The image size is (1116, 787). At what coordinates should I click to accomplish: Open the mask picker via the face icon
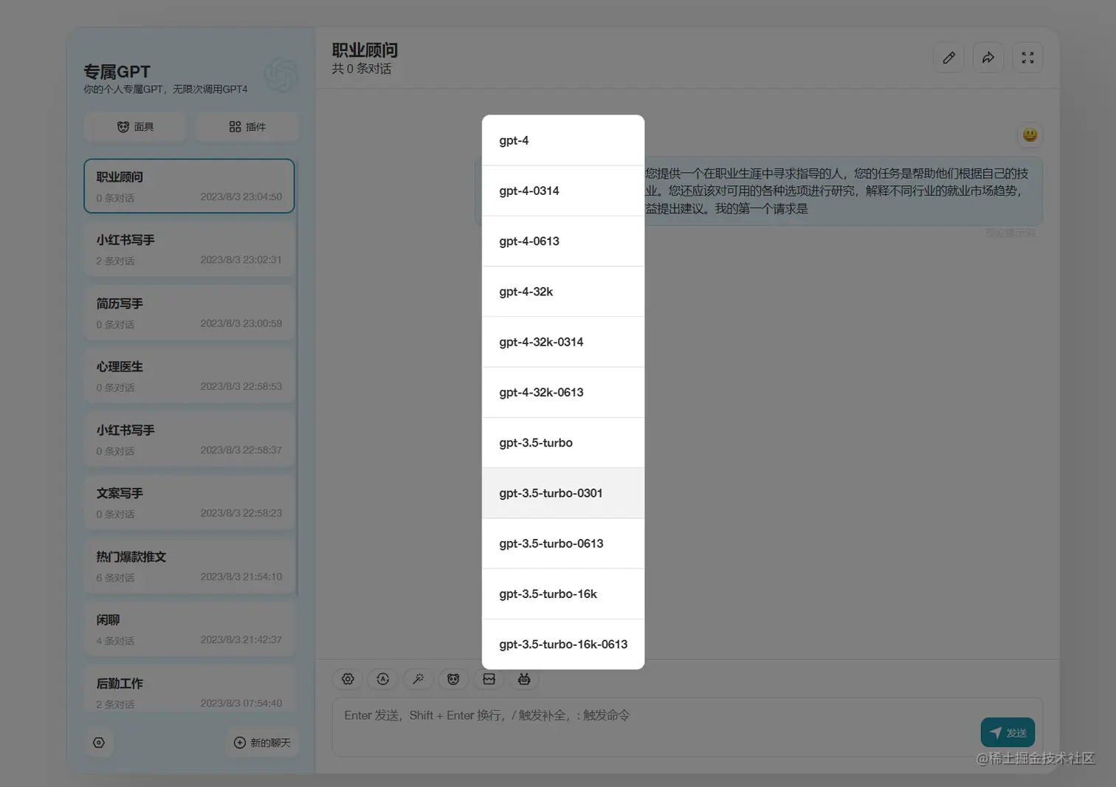[x=453, y=679]
